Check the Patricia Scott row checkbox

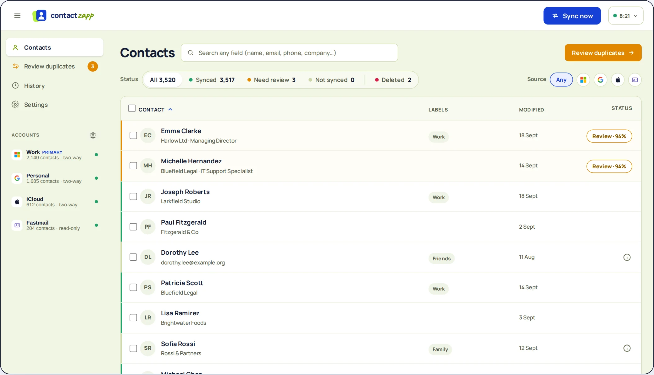[x=133, y=287]
